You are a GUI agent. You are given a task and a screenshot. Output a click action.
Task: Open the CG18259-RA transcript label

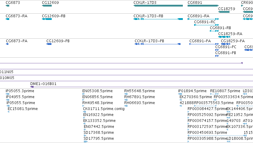[230, 34]
